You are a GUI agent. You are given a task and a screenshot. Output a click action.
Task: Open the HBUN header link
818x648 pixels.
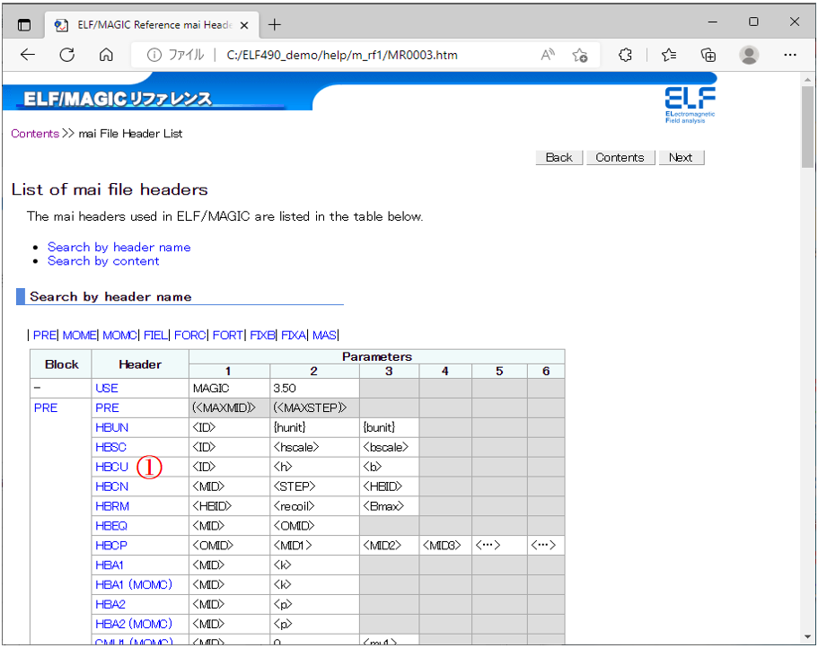111,427
